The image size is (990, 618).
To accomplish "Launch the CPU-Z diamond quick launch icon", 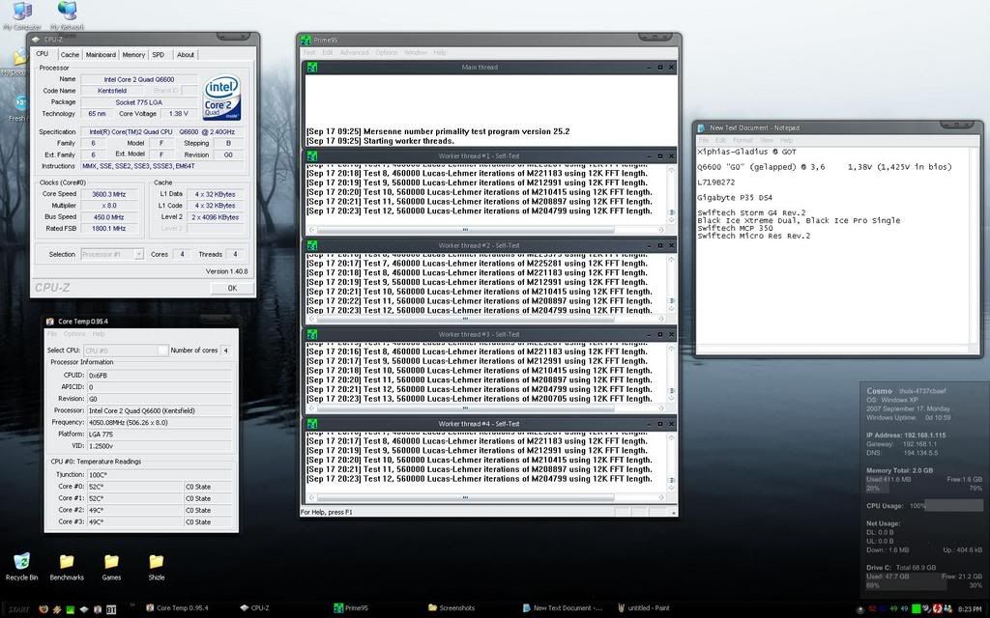I will (83, 609).
